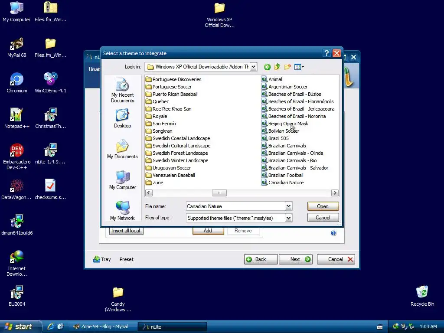The width and height of the screenshot is (444, 333).
Task: Select the Chromium desktop icon
Action: pyautogui.click(x=17, y=83)
